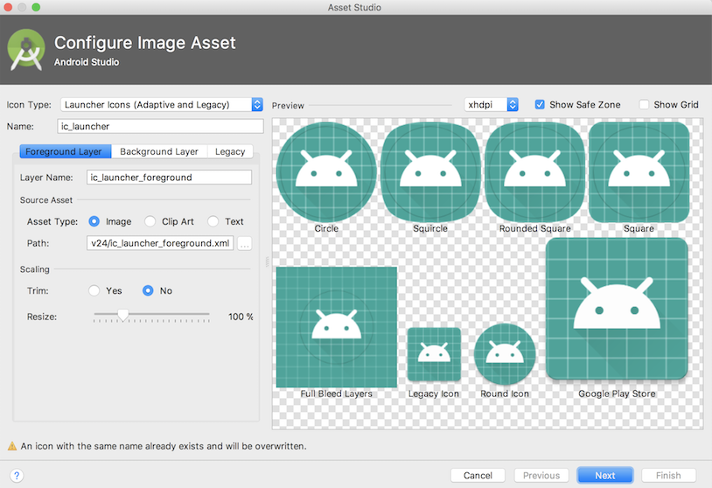
Task: Switch to the Background Layer tab
Action: coord(159,151)
